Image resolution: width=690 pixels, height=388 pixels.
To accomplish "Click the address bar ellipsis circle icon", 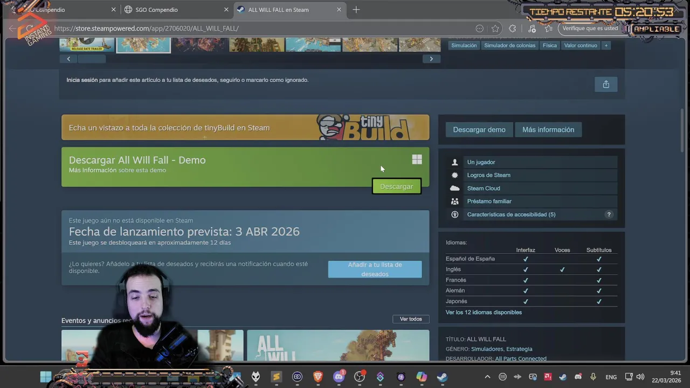I will (x=479, y=29).
